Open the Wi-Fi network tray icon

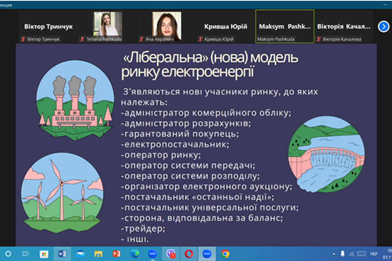point(351,254)
